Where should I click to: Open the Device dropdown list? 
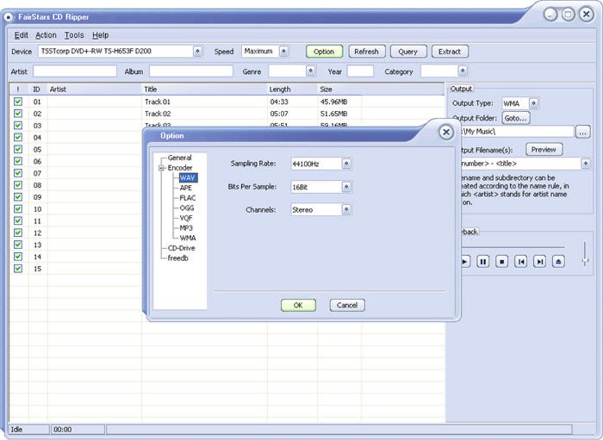(197, 51)
